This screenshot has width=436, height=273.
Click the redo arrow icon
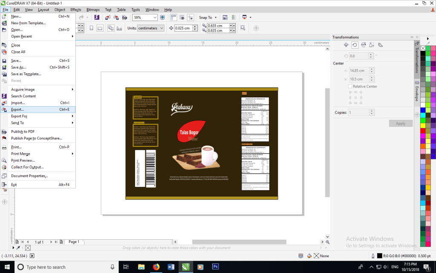[x=81, y=17]
